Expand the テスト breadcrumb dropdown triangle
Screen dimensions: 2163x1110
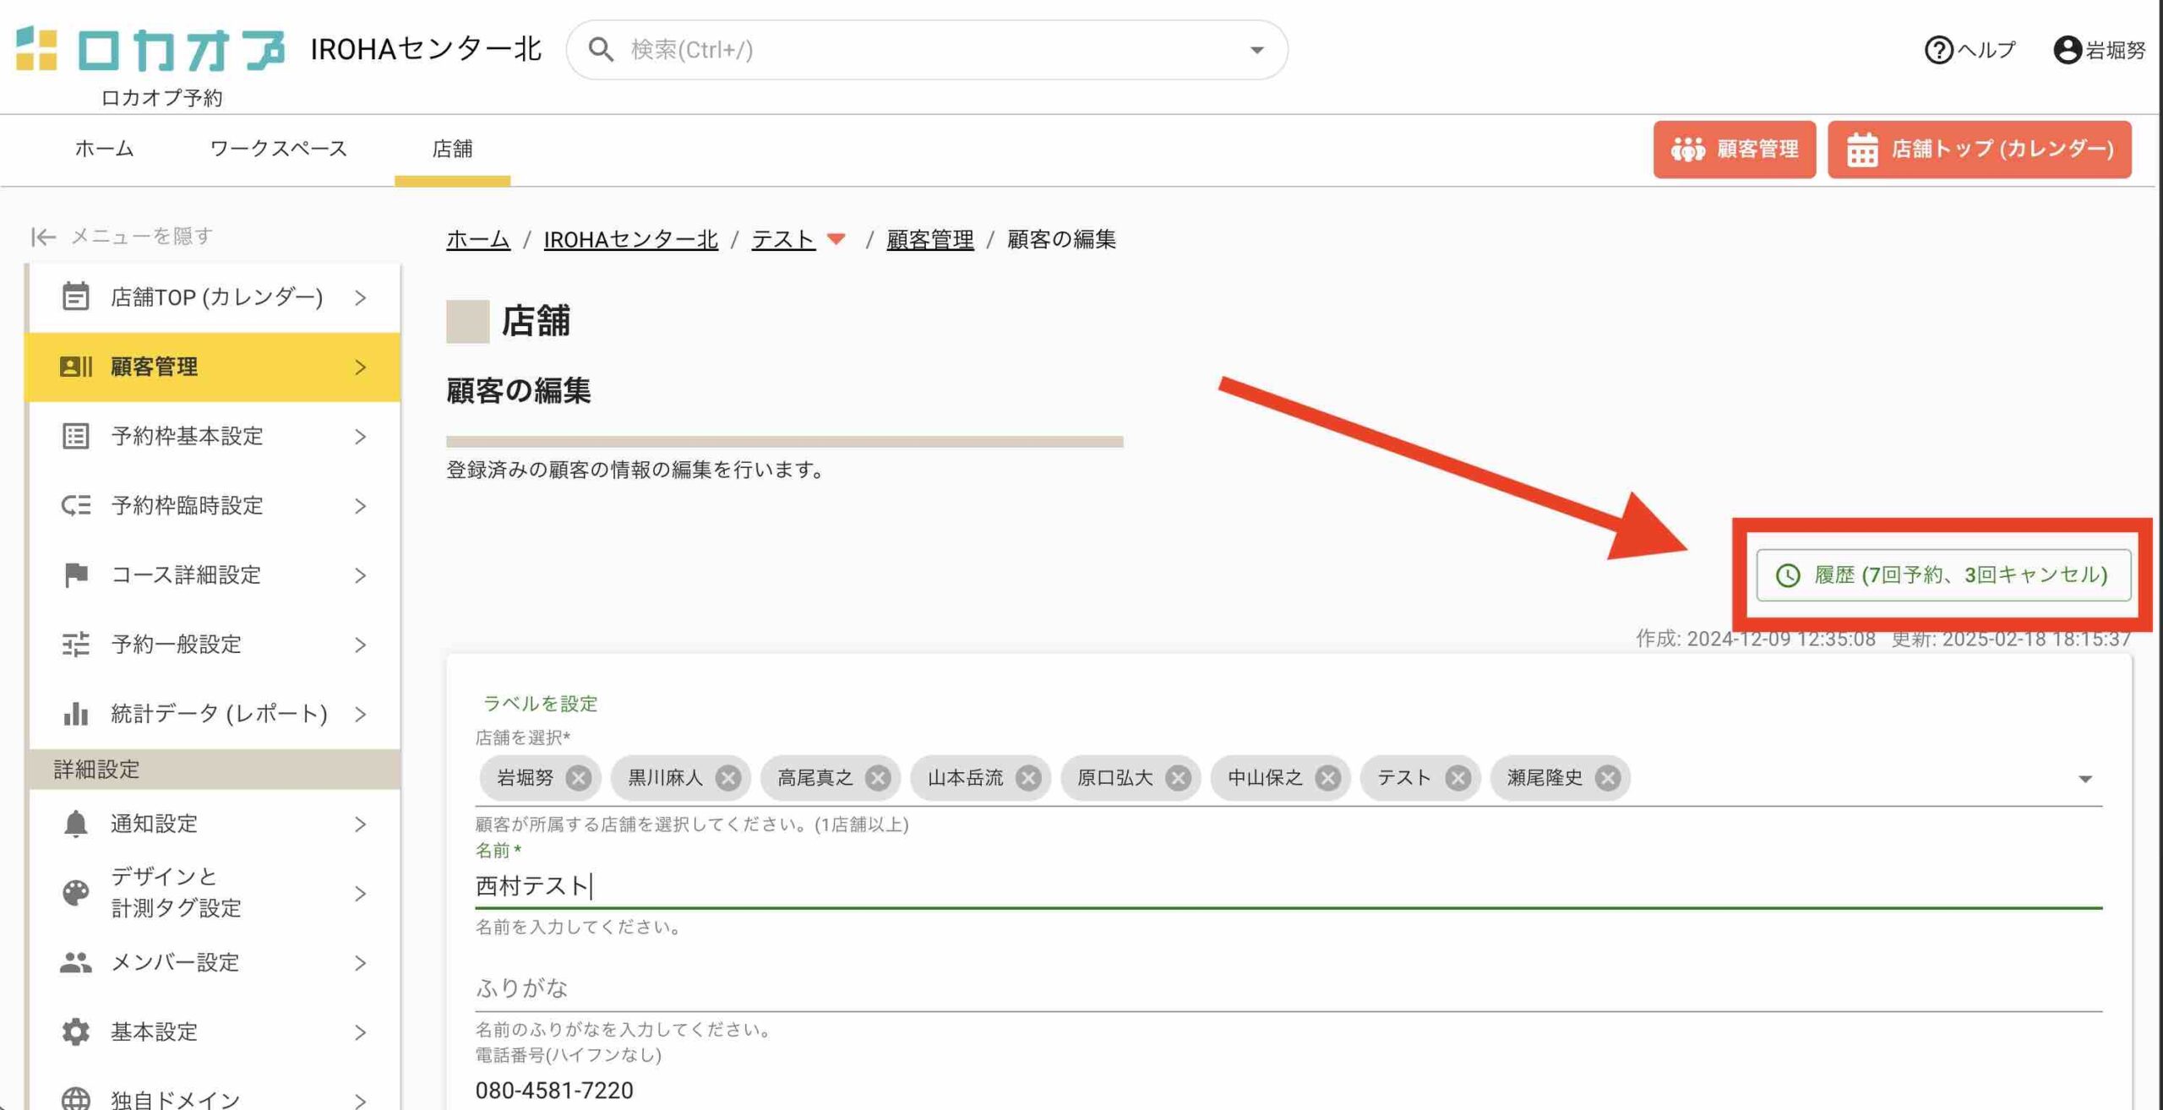[x=836, y=239]
